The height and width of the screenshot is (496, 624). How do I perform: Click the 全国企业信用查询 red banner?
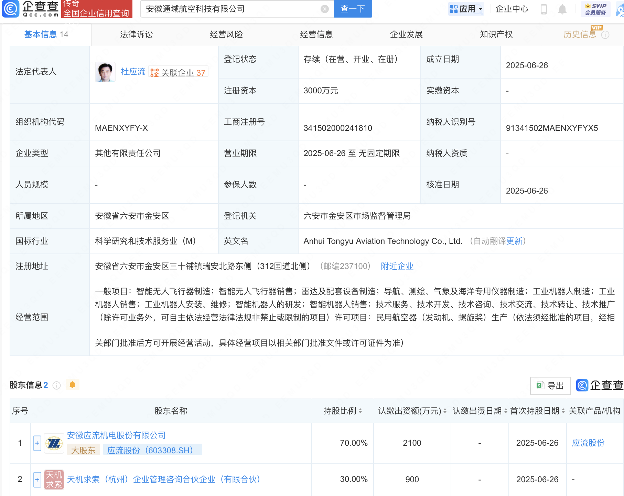tap(97, 9)
